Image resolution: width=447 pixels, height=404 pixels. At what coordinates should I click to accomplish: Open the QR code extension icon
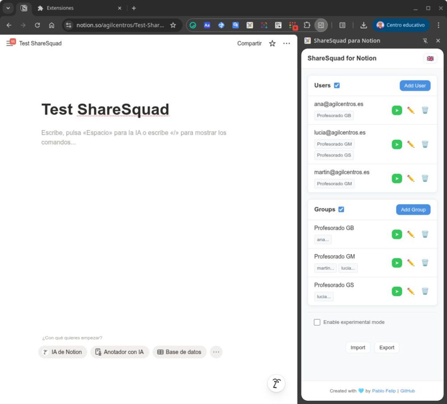pyautogui.click(x=278, y=25)
